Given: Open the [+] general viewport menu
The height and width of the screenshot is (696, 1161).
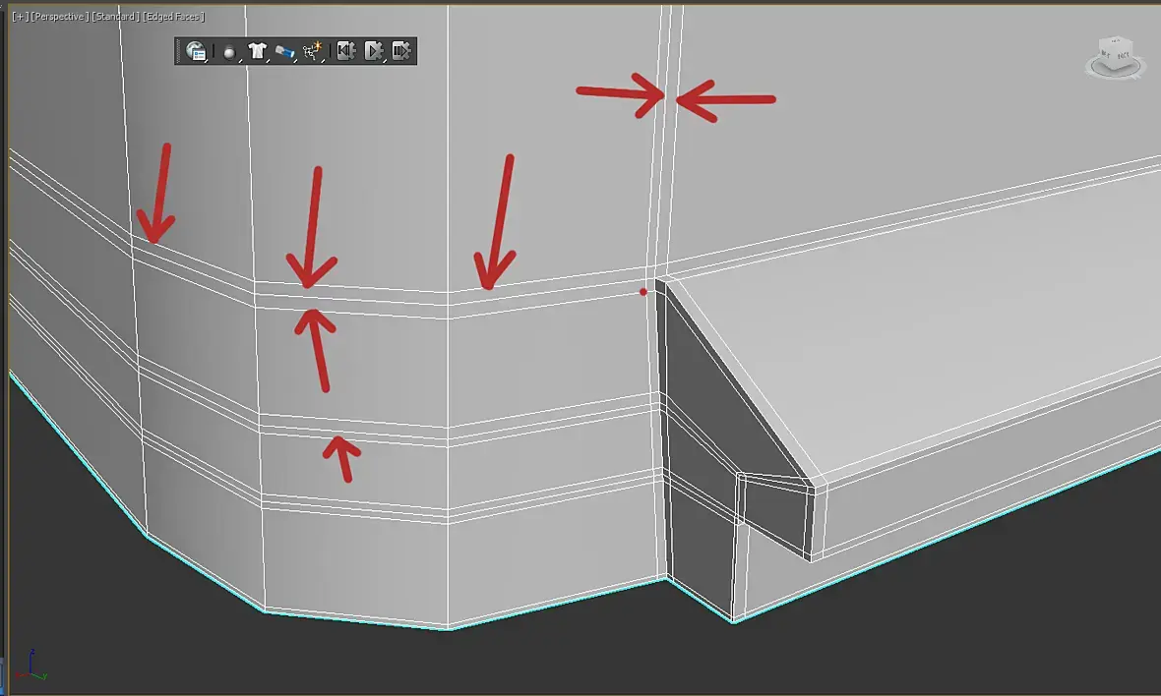Looking at the screenshot, I should (20, 17).
